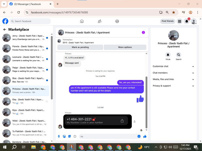The height and width of the screenshot is (151, 202).
Task: Mute the conversation with the bell icon
Action: (168, 55)
